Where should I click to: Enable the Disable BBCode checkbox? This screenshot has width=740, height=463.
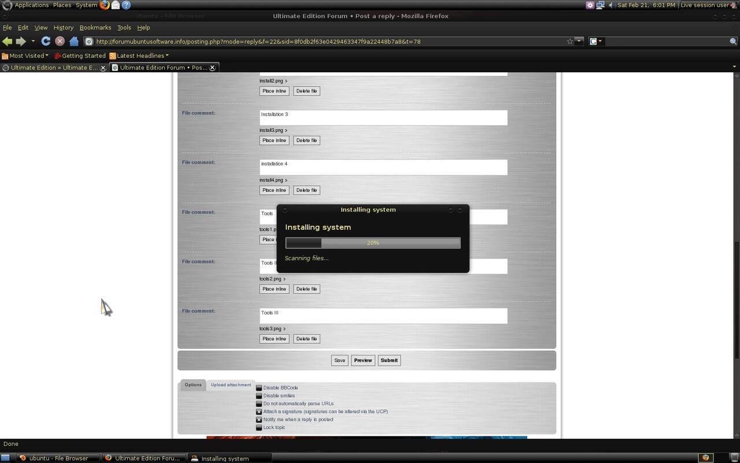(259, 388)
